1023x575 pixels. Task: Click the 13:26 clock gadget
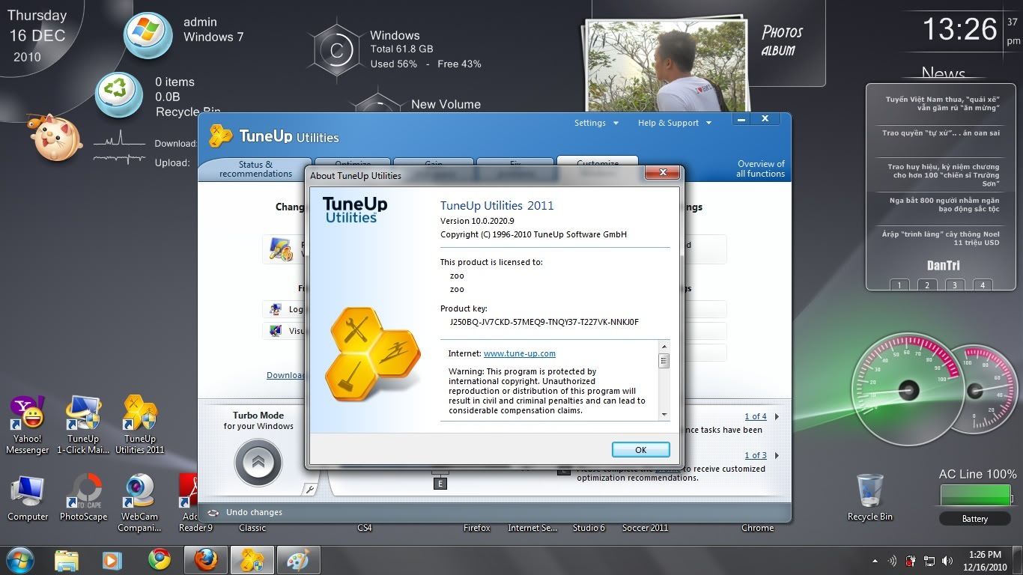pos(959,30)
